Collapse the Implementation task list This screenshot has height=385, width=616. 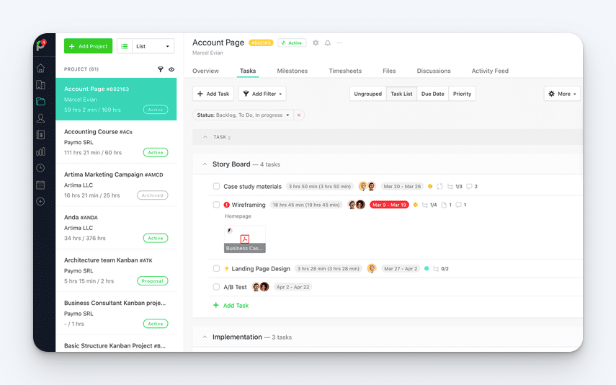coord(205,337)
